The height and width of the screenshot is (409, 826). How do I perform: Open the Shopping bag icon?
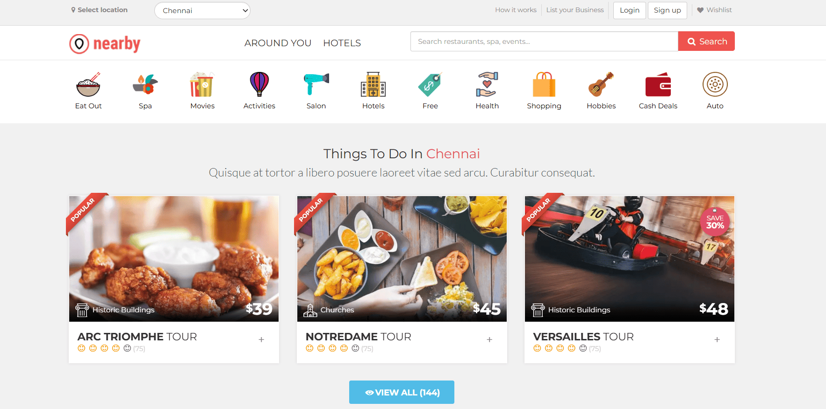(544, 85)
